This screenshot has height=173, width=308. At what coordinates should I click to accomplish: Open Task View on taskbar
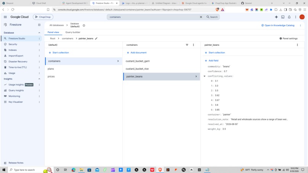coord(65,170)
